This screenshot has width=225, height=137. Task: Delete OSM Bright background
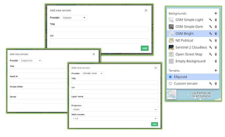(x=216, y=34)
